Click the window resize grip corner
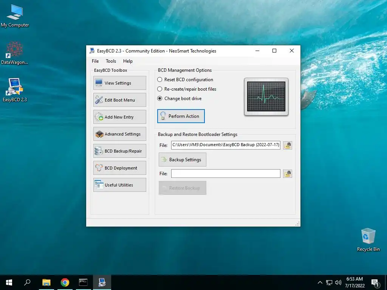The image size is (387, 290). tap(297, 224)
